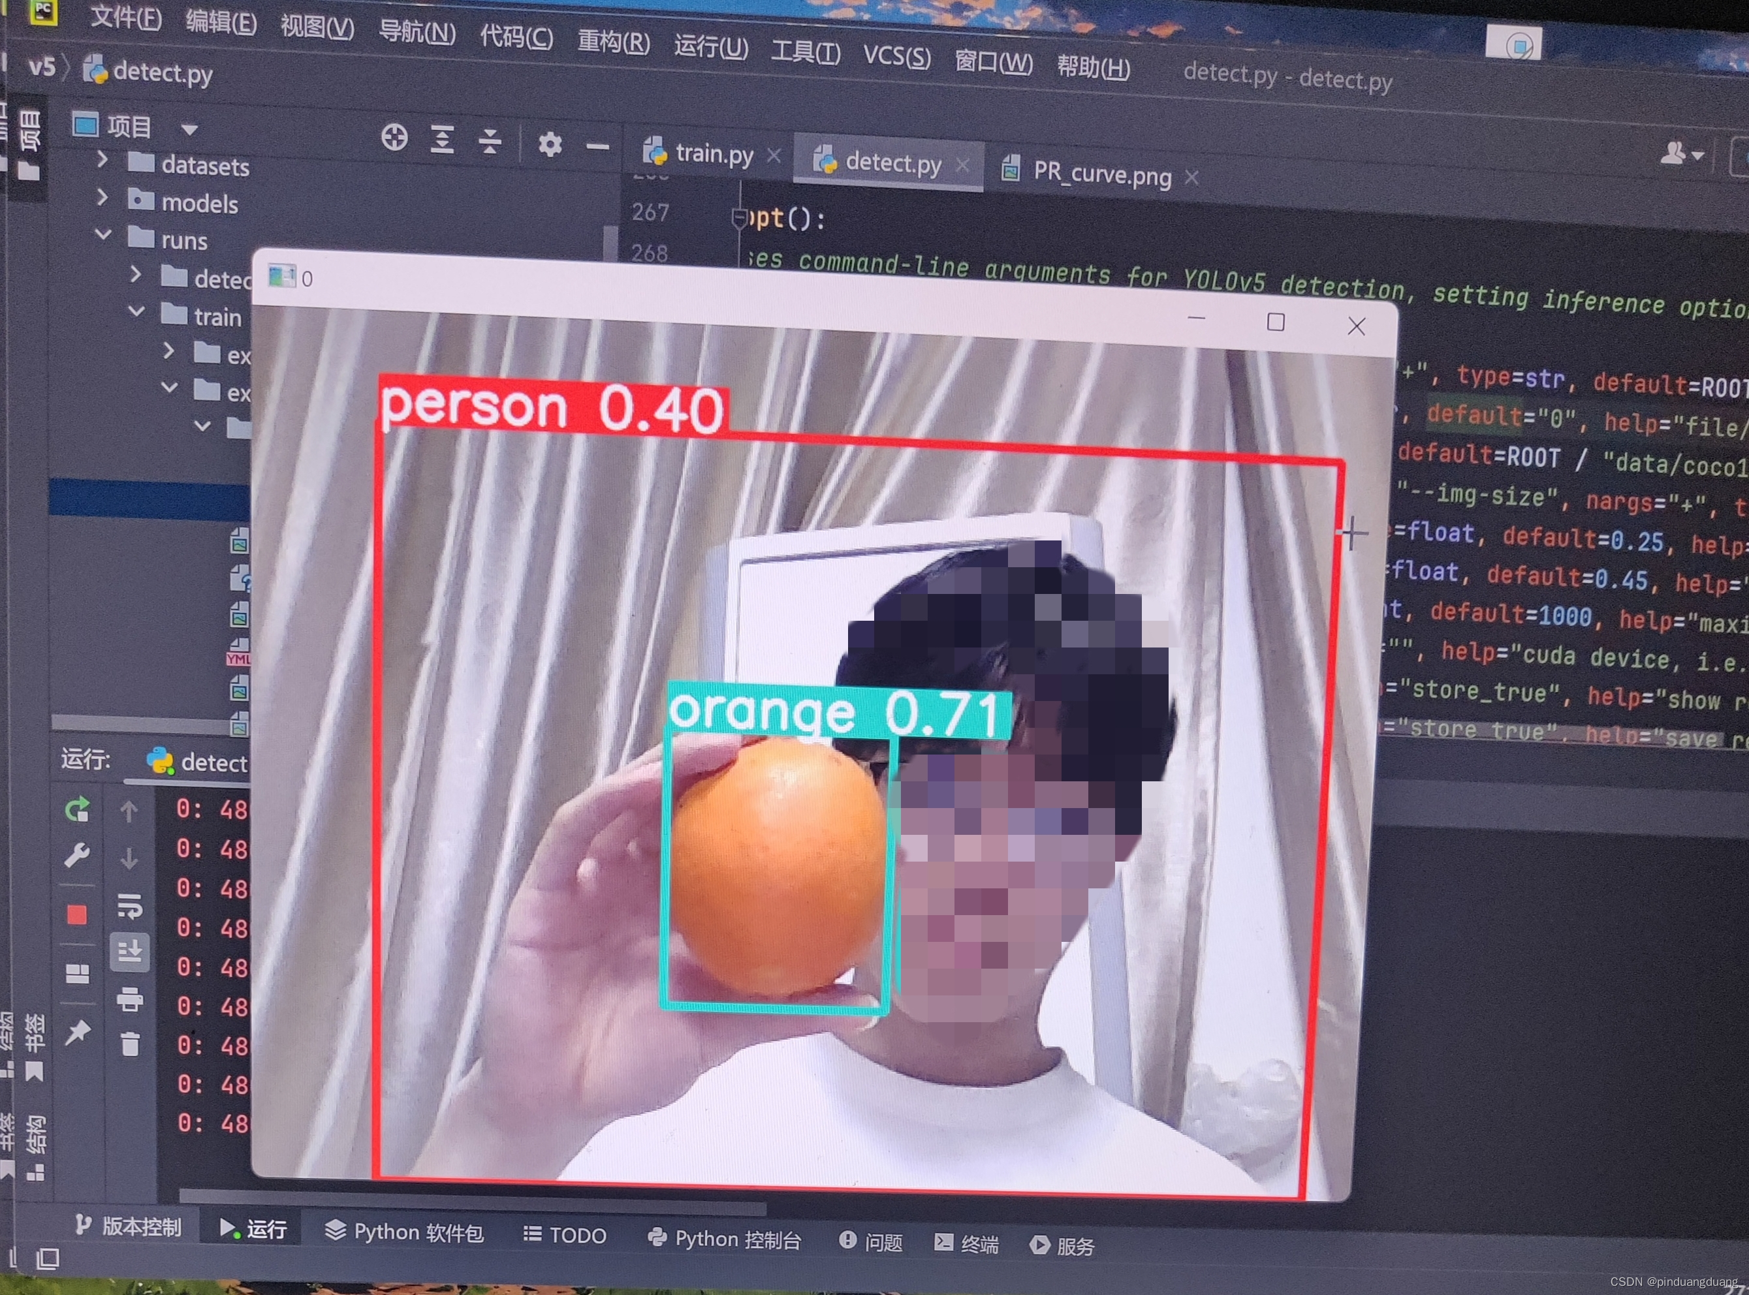Click the green Rerun detect icon
Screen dimensions: 1749x1295
coord(77,809)
